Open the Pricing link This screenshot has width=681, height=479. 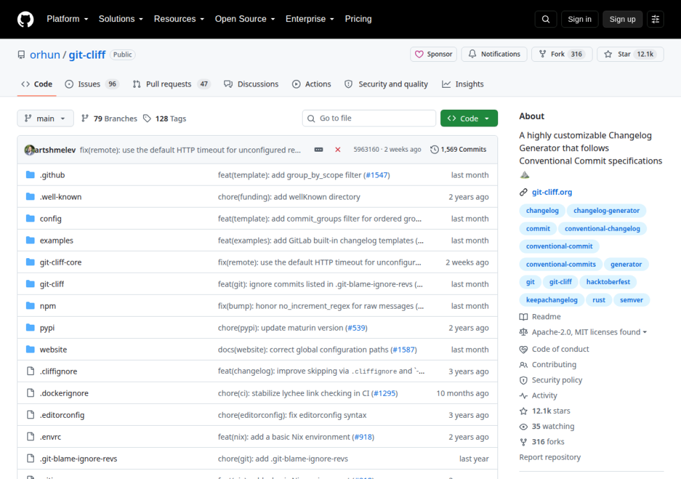click(x=358, y=19)
